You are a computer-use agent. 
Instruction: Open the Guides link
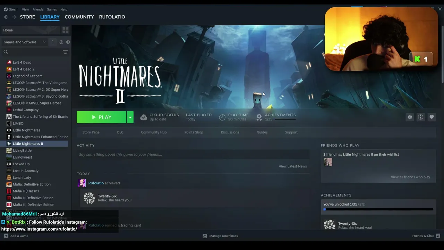tap(262, 132)
